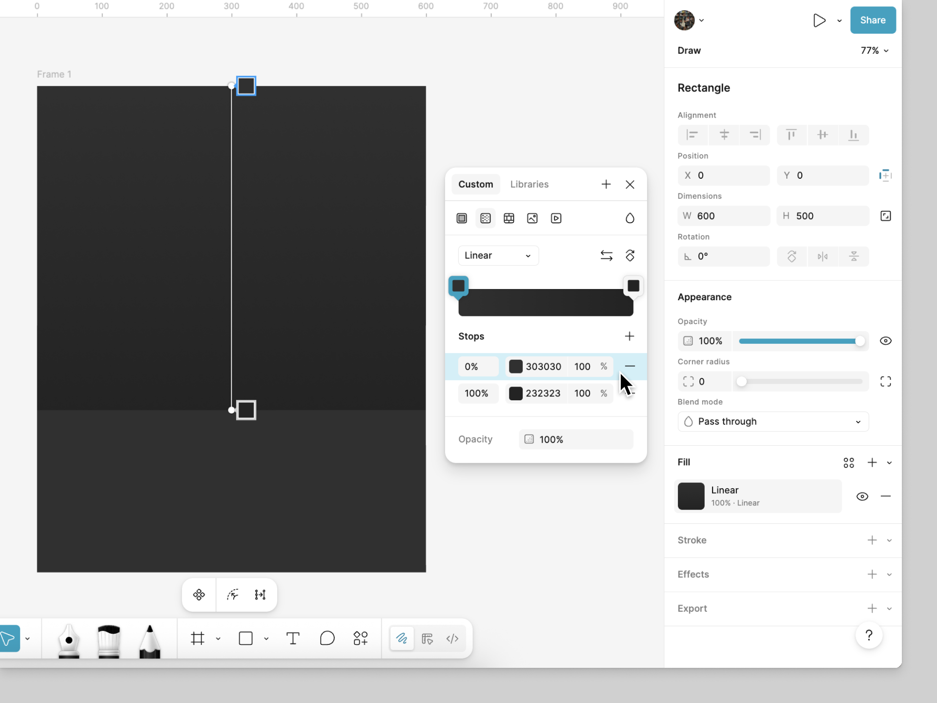The image size is (937, 703).
Task: Rotate the gradient 90 degrees
Action: (x=630, y=255)
